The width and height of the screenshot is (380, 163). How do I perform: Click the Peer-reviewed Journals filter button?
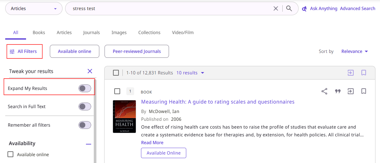137,51
